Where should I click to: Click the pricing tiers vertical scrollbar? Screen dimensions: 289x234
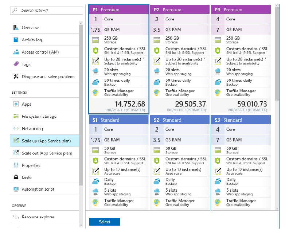click(277, 55)
